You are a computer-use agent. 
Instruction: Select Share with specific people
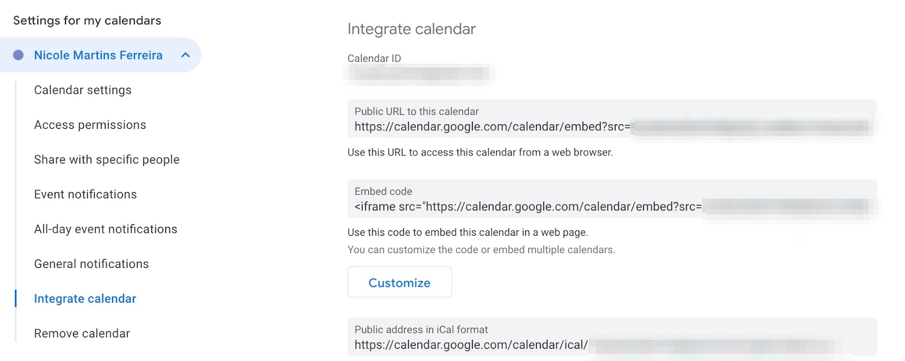(x=107, y=159)
